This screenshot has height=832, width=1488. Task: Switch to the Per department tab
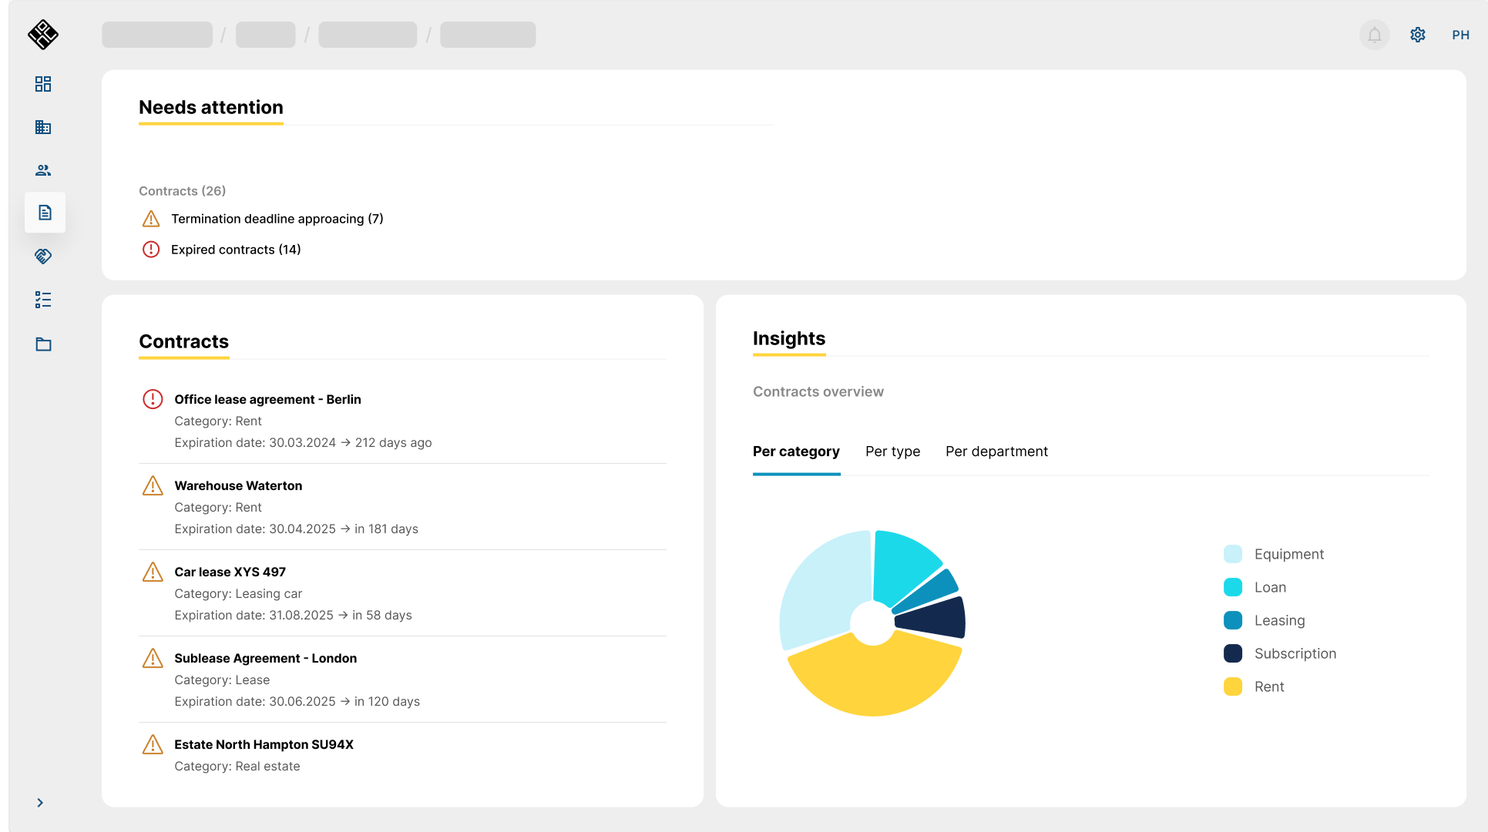pyautogui.click(x=996, y=451)
